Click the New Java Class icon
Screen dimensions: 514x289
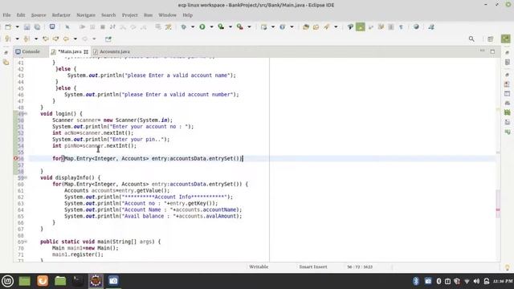(x=282, y=27)
